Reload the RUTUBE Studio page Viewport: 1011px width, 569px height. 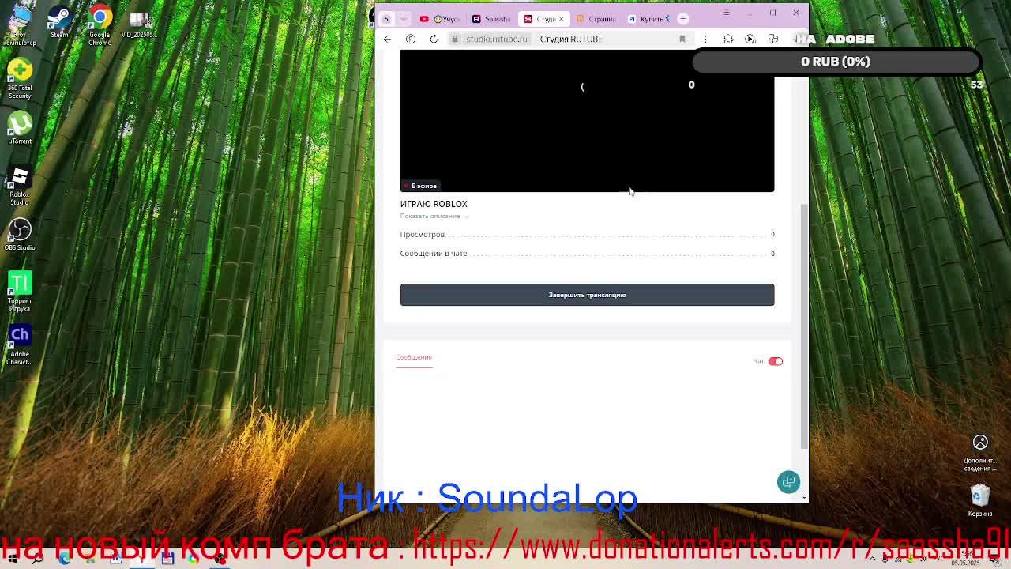(x=434, y=39)
